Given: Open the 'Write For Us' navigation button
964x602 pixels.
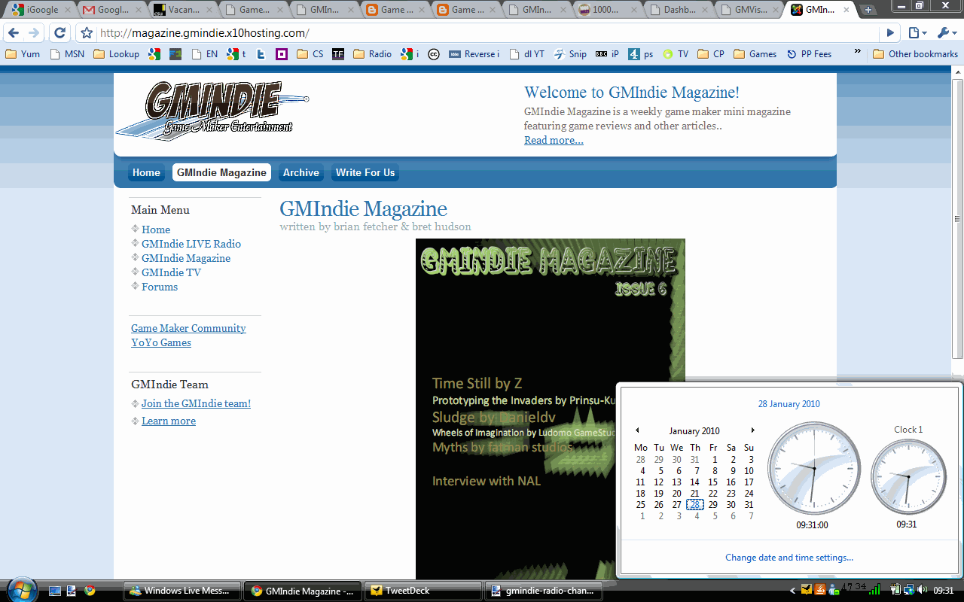Looking at the screenshot, I should tap(365, 172).
